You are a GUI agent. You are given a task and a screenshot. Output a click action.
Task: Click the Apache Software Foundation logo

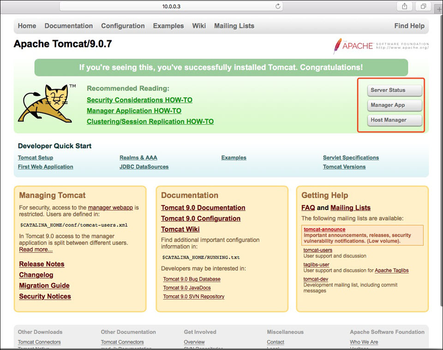(x=381, y=46)
